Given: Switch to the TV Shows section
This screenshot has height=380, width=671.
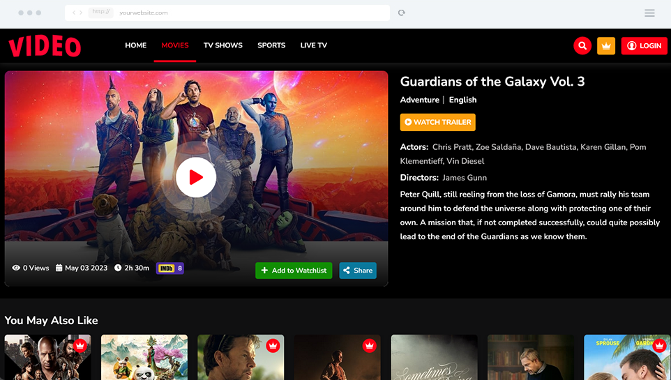Looking at the screenshot, I should [x=223, y=45].
